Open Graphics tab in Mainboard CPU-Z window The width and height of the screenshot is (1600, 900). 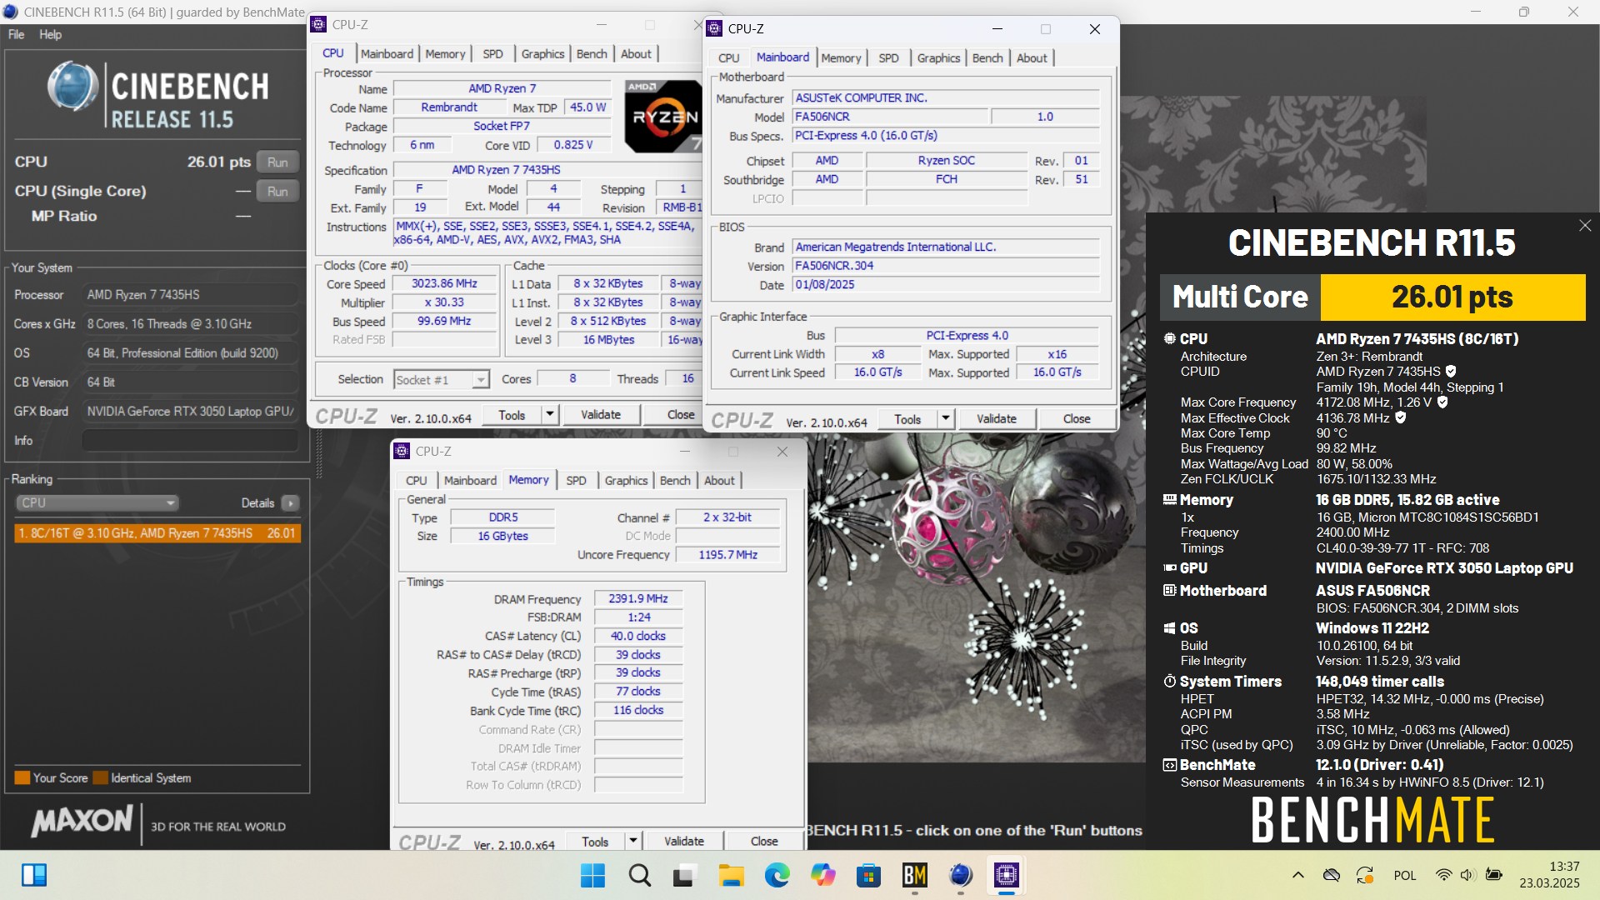point(938,57)
